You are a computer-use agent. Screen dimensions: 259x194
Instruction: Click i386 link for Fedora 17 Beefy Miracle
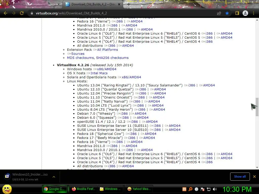132,138
